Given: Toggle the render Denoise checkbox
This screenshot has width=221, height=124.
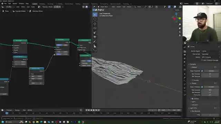Looking at the screenshot, I should (192, 99).
